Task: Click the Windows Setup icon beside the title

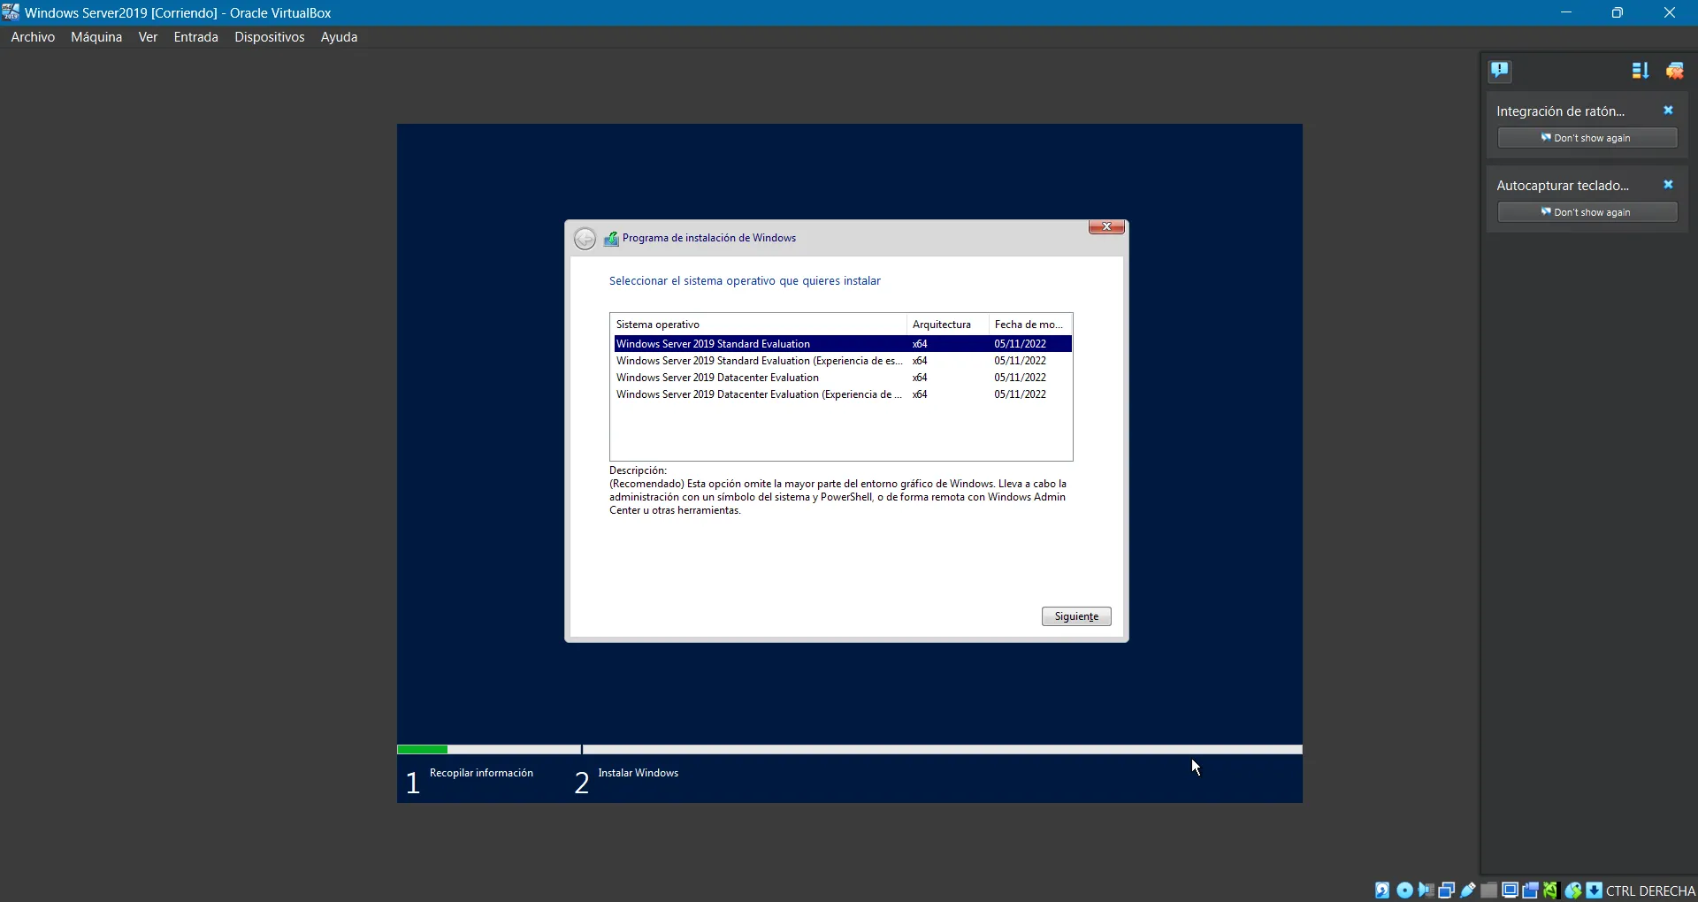Action: click(x=611, y=239)
